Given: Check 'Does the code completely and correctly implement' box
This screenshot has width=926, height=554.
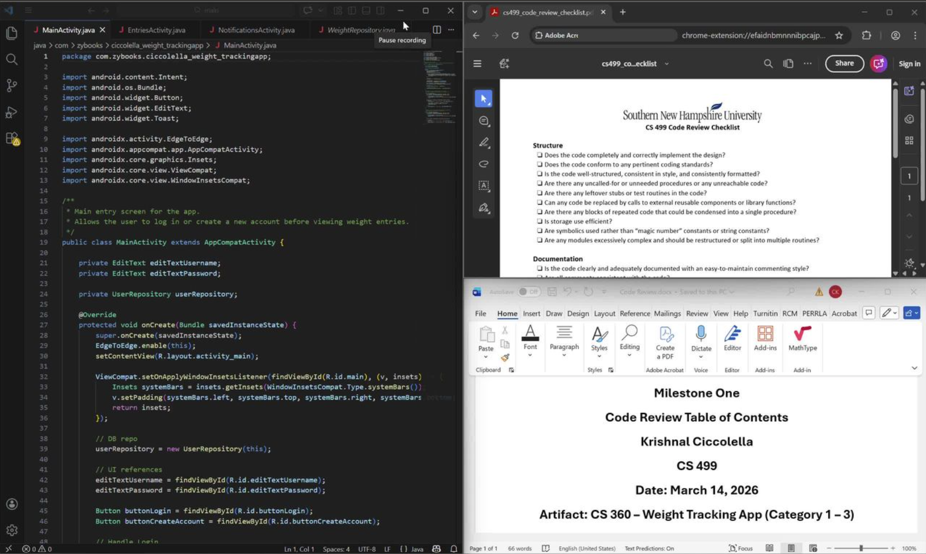Looking at the screenshot, I should point(540,155).
